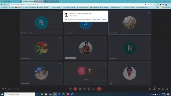
Task: Click the share page icon in address bar
Action: (x=151, y=5)
